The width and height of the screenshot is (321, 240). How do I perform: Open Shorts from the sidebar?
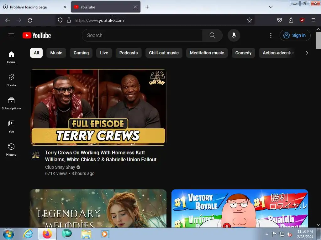[11, 80]
